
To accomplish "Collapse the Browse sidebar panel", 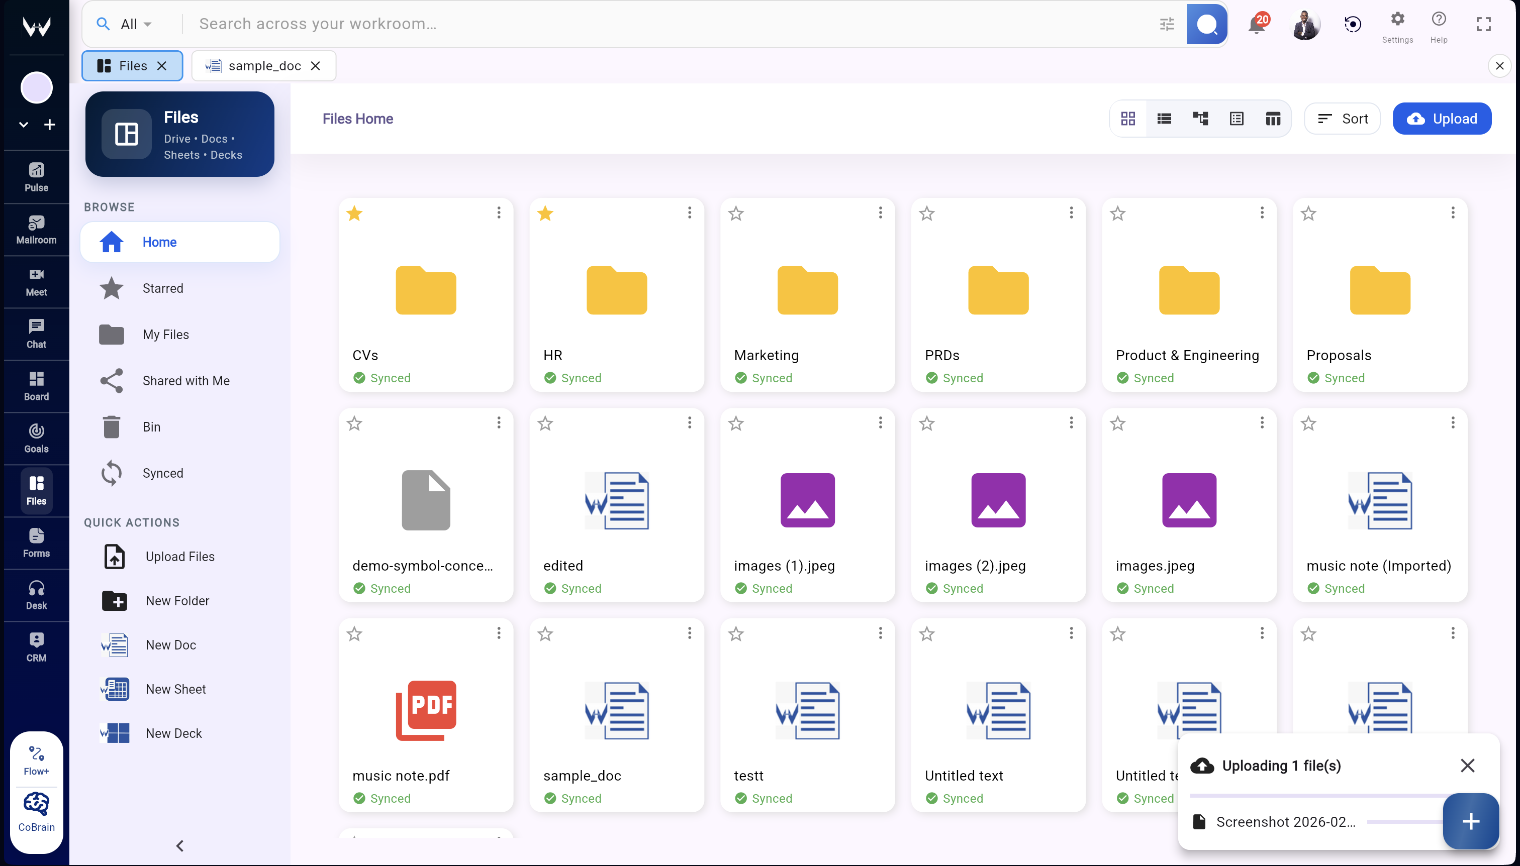I will pyautogui.click(x=179, y=845).
